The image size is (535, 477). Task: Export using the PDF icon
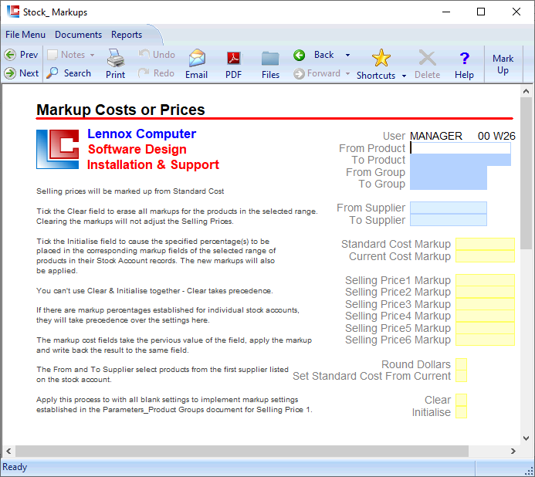233,59
